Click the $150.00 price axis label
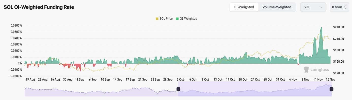The height and width of the screenshot is (100, 352). [339, 62]
